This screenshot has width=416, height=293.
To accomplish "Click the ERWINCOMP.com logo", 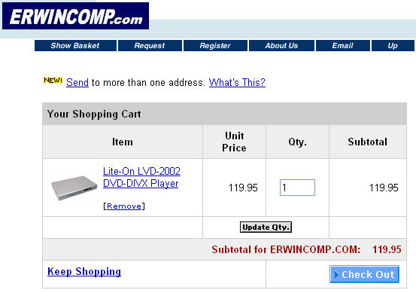I will (76, 16).
